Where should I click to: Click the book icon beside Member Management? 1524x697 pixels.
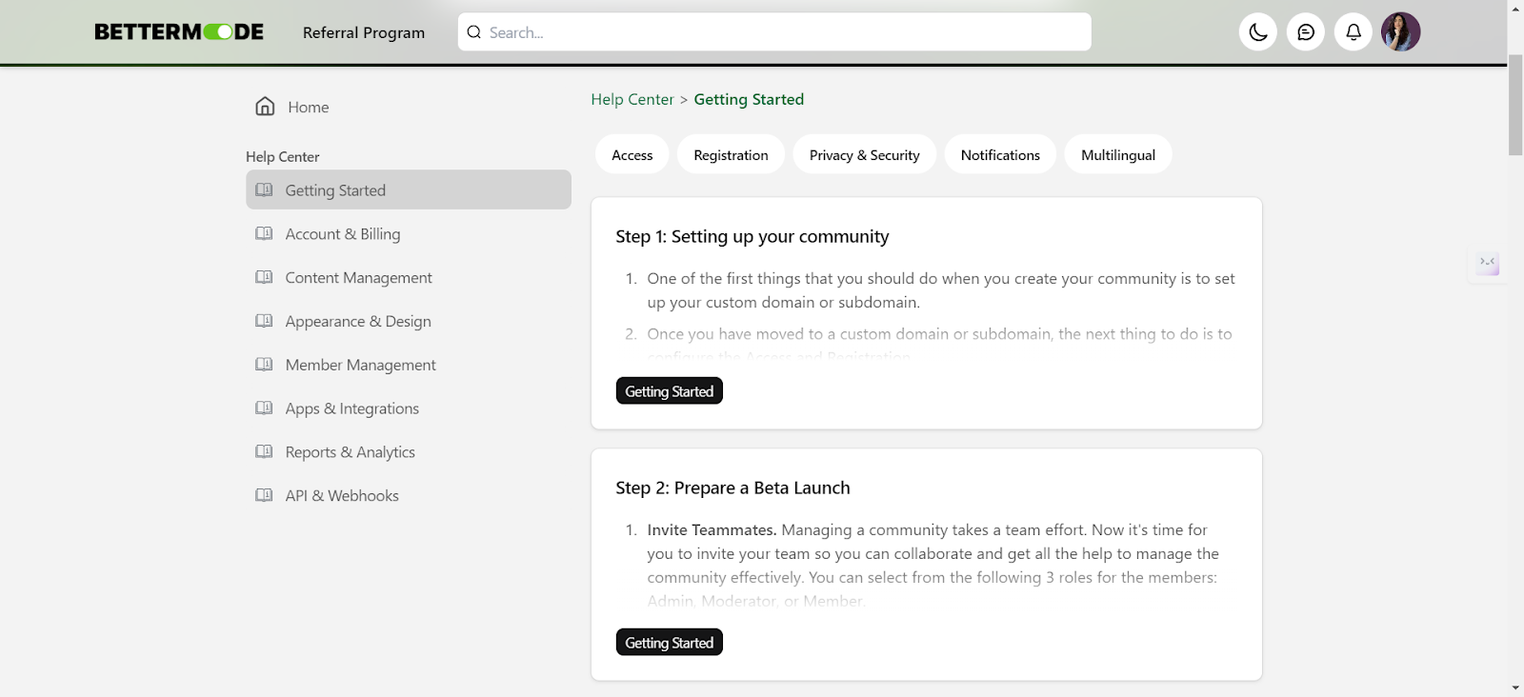coord(264,364)
